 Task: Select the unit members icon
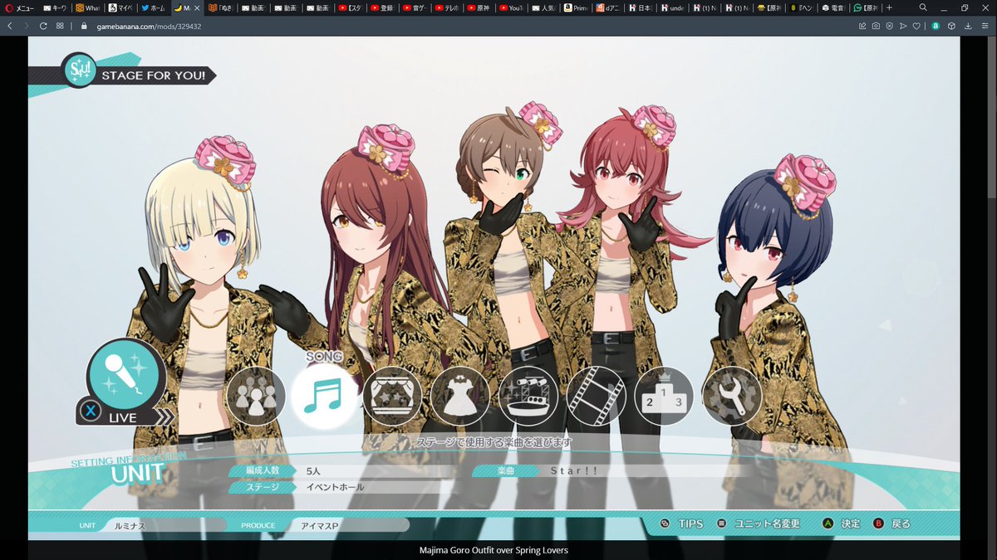(x=256, y=397)
